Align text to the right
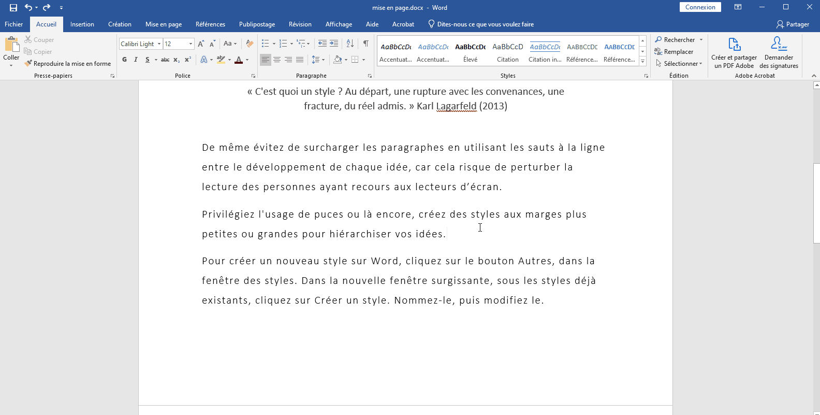The width and height of the screenshot is (820, 415). [x=288, y=60]
